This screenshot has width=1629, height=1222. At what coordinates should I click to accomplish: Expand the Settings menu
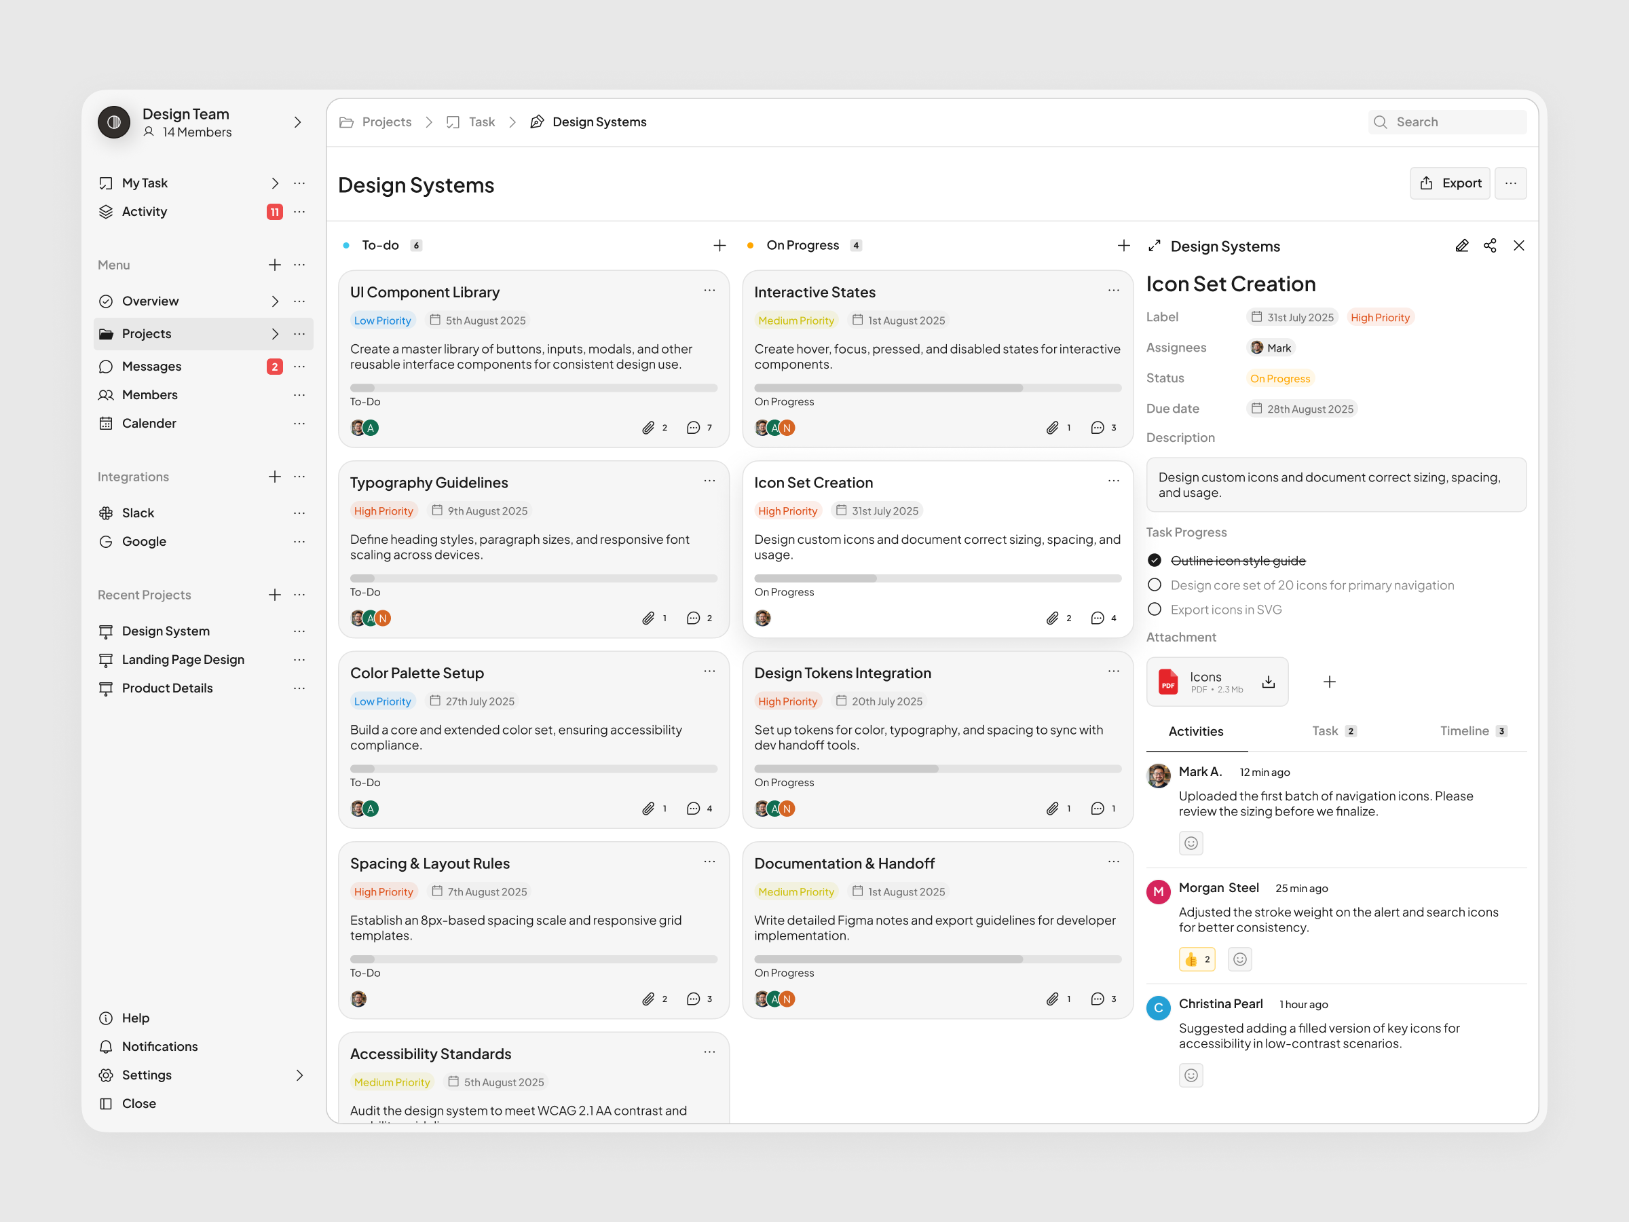[300, 1075]
